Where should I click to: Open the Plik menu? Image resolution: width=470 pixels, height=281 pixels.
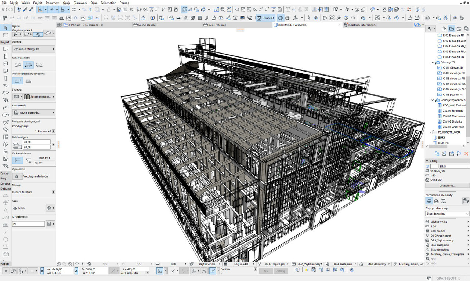pos(4,3)
